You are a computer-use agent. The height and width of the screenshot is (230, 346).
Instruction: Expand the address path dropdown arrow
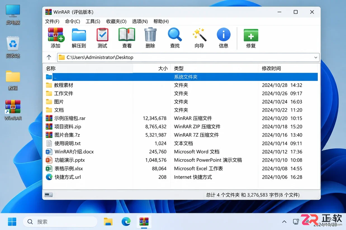[x=316, y=57]
